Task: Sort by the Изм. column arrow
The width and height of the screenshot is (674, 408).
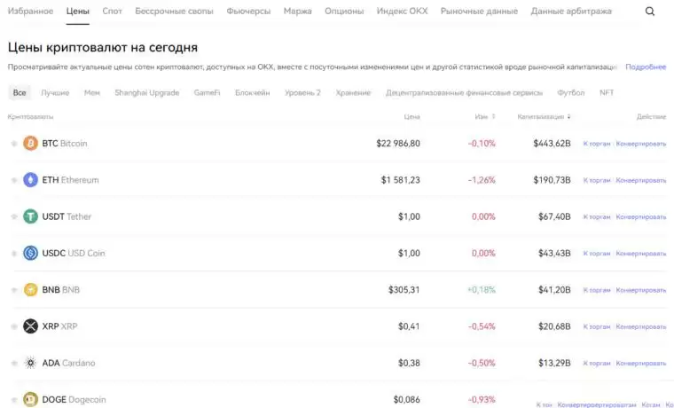Action: (x=494, y=116)
